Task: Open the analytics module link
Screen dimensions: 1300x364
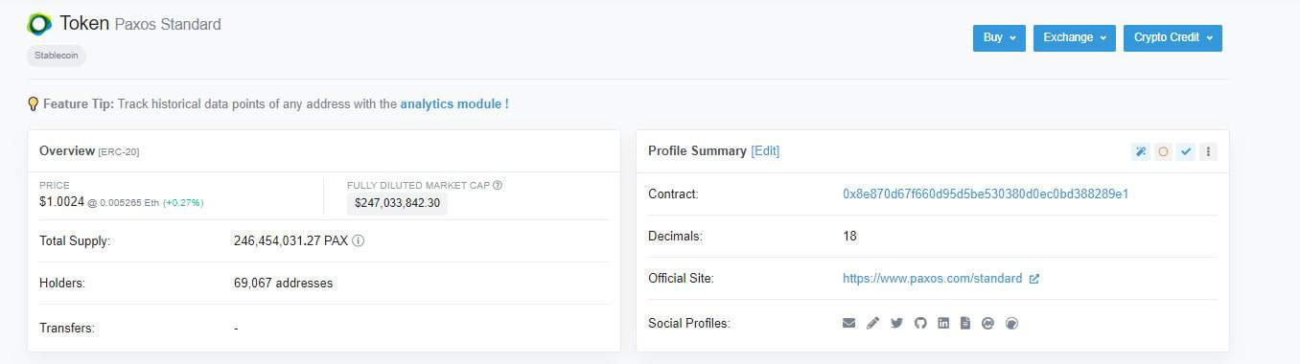Action: pyautogui.click(x=454, y=103)
